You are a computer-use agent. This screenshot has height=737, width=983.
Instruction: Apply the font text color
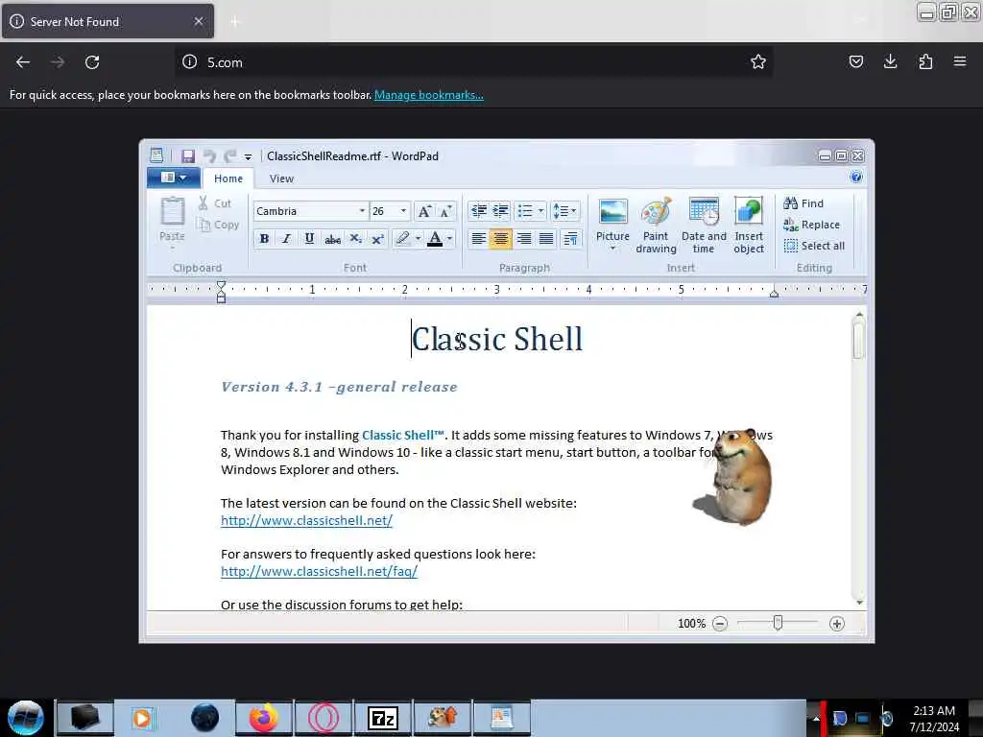click(x=435, y=239)
